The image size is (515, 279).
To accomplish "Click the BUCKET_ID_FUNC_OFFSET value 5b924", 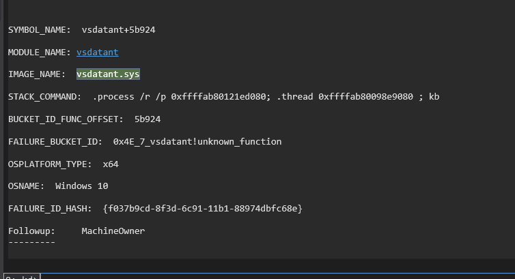I will (147, 119).
